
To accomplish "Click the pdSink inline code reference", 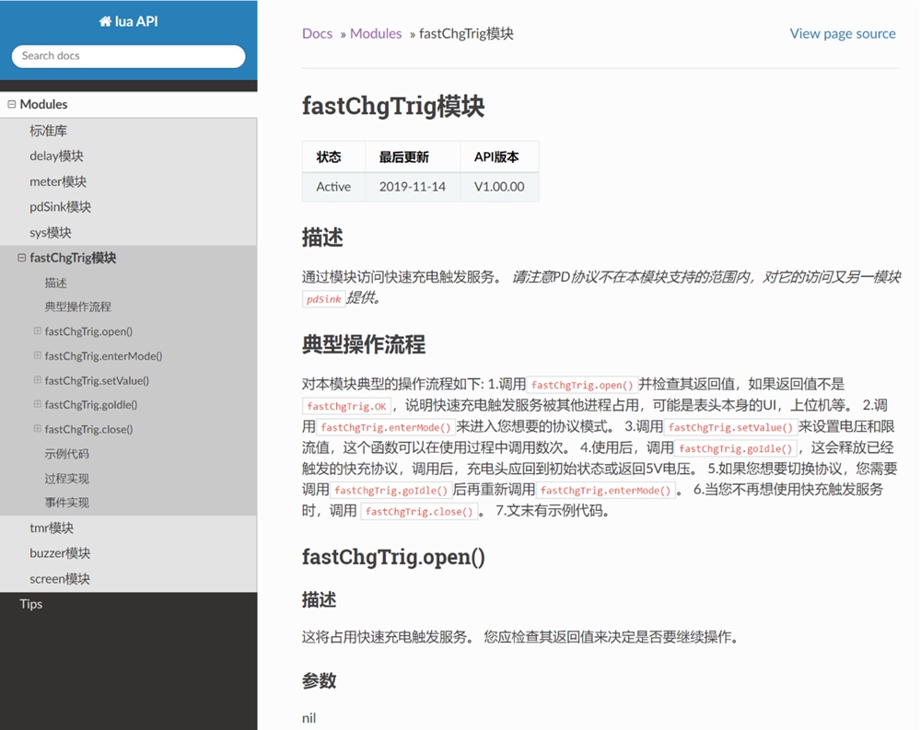I will (x=324, y=299).
